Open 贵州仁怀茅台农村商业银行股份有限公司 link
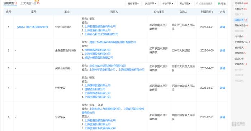Screen dimensions: 251x131 tap(113, 42)
